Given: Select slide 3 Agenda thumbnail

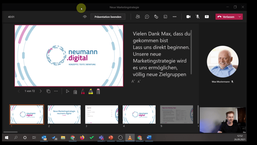Looking at the screenshot, I should [x=102, y=115].
